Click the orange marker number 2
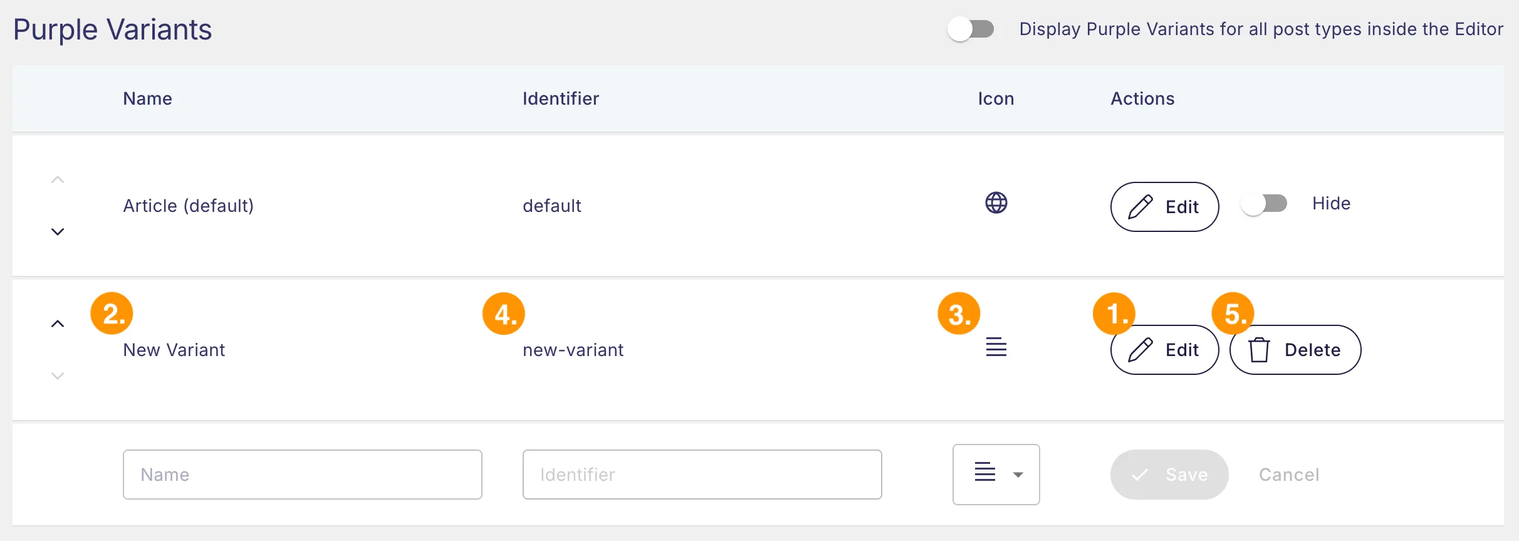 tap(112, 313)
